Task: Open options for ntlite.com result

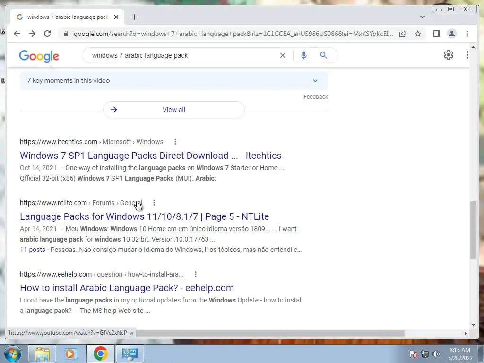Action: [154, 203]
